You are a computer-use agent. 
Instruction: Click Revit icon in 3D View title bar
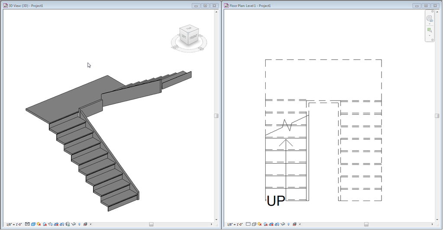tap(5, 6)
